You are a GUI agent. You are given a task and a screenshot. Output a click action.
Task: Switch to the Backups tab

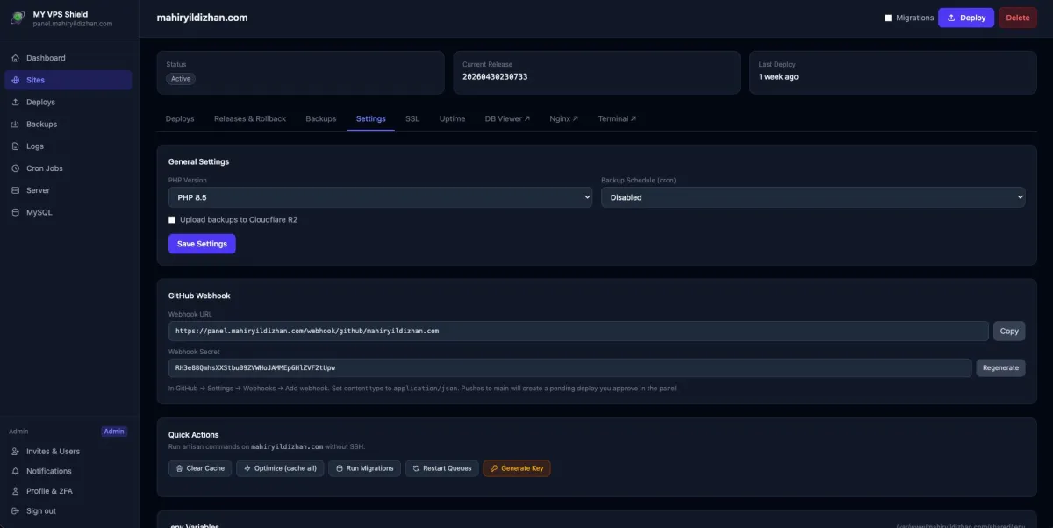tap(321, 118)
